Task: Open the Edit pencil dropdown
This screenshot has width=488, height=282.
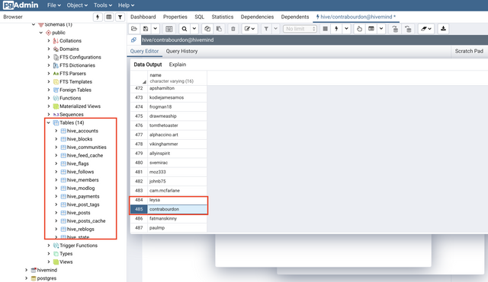Action: pos(249,29)
